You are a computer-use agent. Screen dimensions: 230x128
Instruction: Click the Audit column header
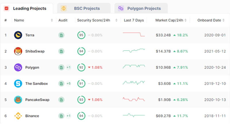63,20
